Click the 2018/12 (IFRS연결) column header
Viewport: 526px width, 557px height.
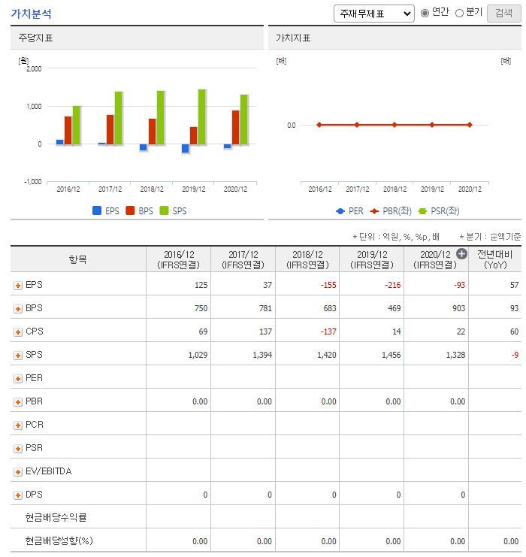click(307, 259)
